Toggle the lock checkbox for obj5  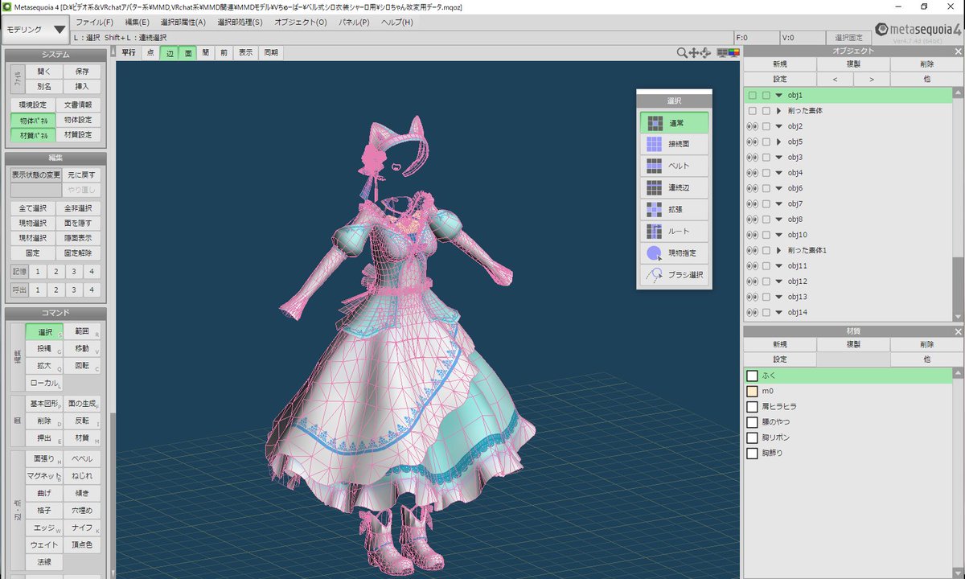[x=766, y=142]
